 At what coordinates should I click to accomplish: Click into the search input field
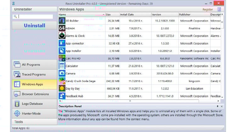coord(35,17)
